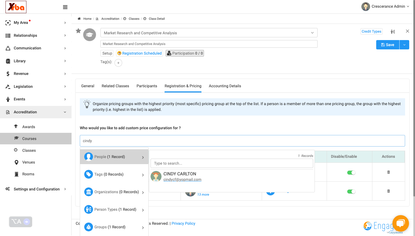Open the Privacy Policy link
Viewport: 415px width, 236px height.
[x=183, y=223]
